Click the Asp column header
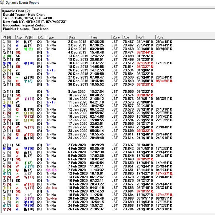Screen dimensions: 215x215 tap(20, 37)
